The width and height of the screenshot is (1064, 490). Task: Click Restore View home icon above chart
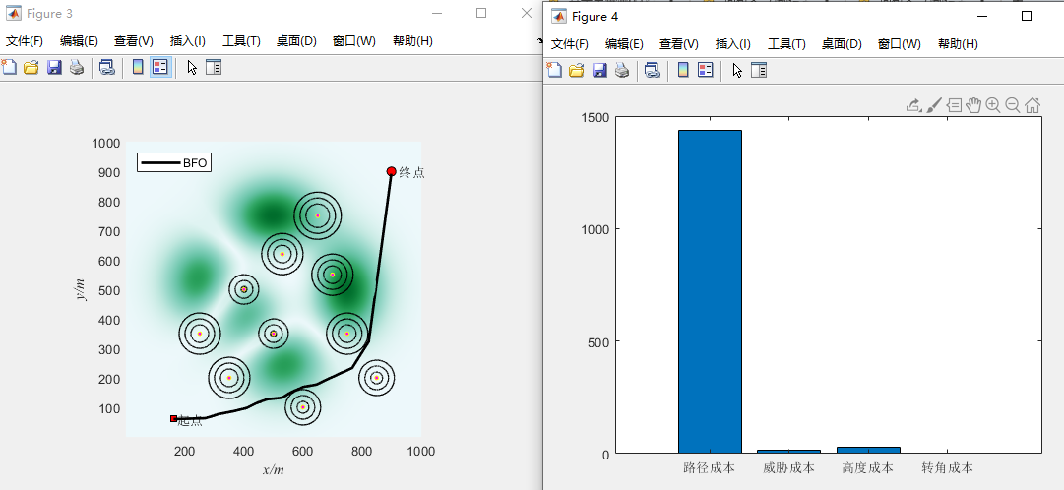tap(1033, 105)
